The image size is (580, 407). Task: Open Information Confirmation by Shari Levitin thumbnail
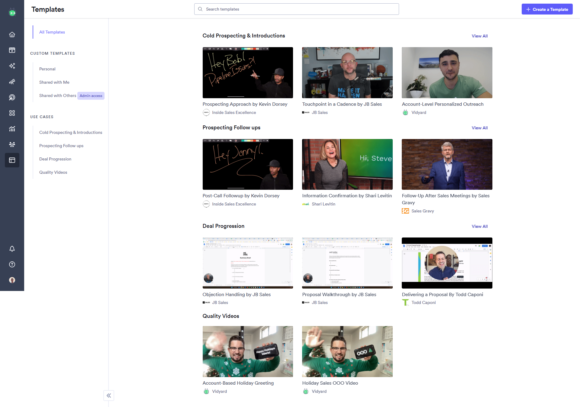coord(347,164)
